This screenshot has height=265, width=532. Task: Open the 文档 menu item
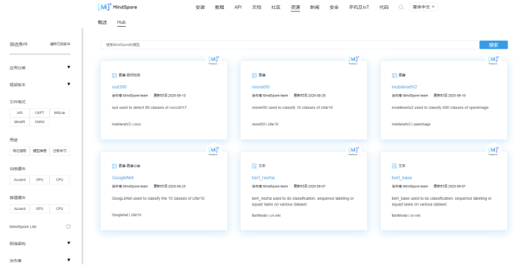256,7
